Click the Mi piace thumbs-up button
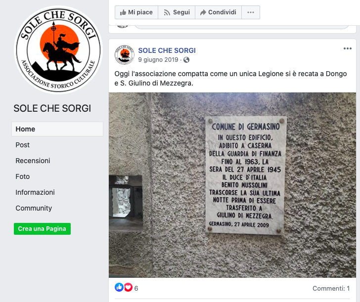This screenshot has height=302, width=360. pyautogui.click(x=136, y=12)
